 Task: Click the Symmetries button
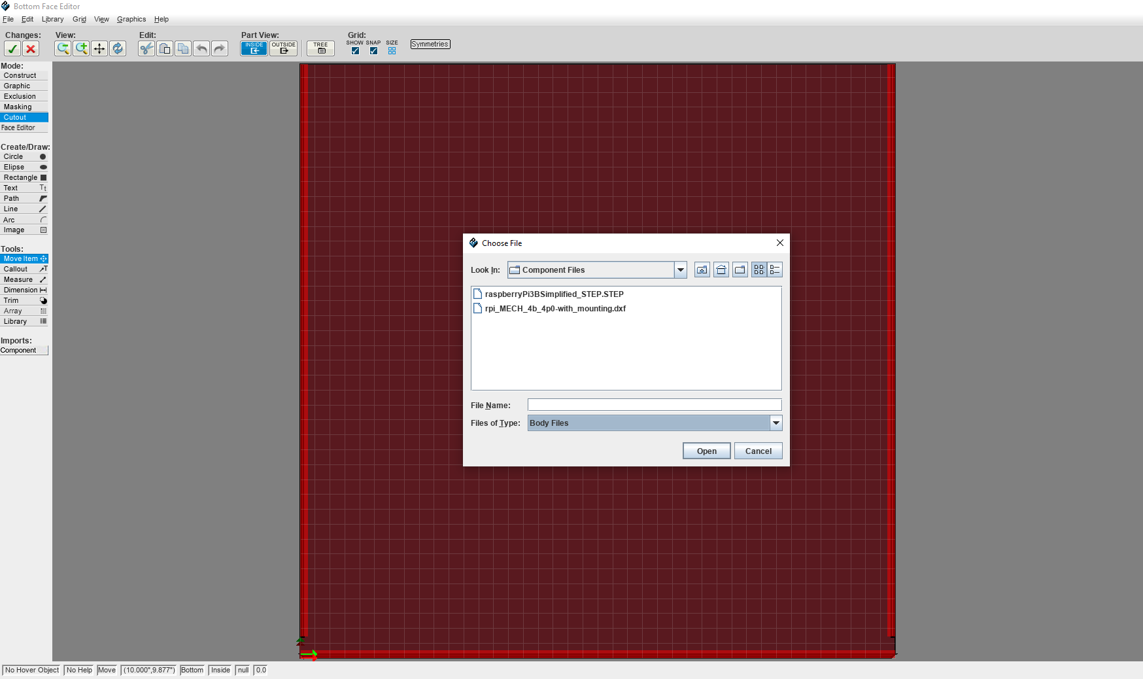(x=430, y=44)
